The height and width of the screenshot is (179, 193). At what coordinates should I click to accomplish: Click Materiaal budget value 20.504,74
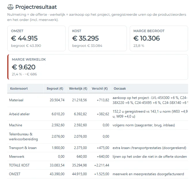pyautogui.click(x=57, y=100)
